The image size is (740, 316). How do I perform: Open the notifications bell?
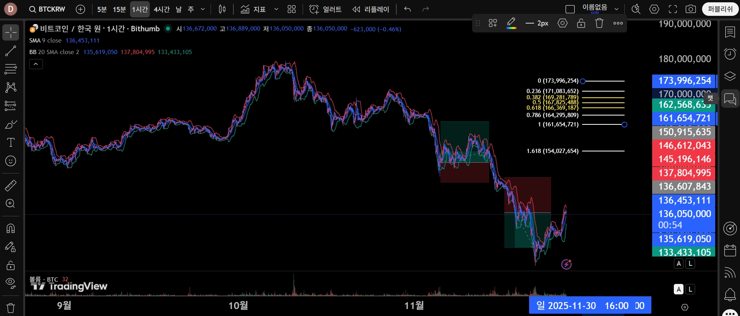point(730,295)
